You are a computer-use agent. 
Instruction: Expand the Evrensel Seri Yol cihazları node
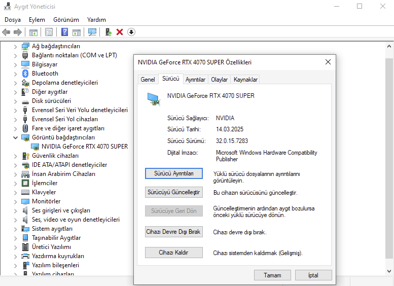click(15, 119)
